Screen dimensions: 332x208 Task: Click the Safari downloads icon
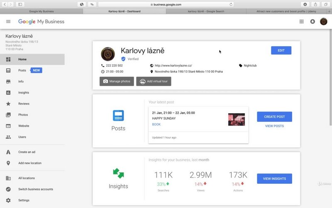point(305,4)
